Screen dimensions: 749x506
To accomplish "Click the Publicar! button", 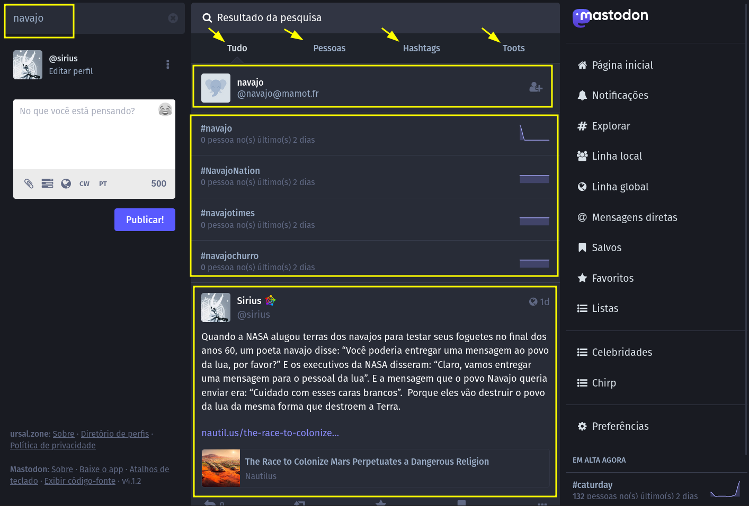I will tap(145, 219).
